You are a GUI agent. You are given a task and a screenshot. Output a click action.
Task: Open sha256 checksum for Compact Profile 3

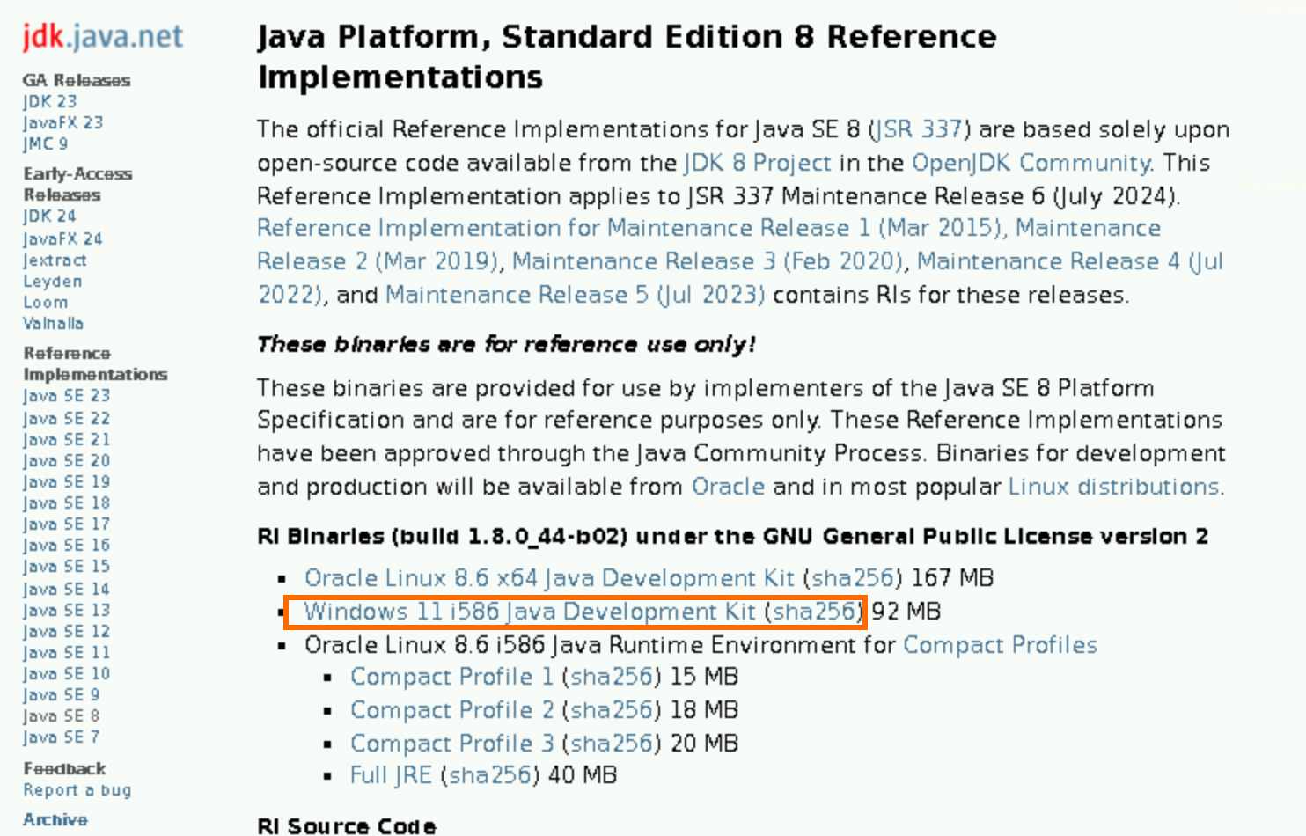(x=612, y=744)
